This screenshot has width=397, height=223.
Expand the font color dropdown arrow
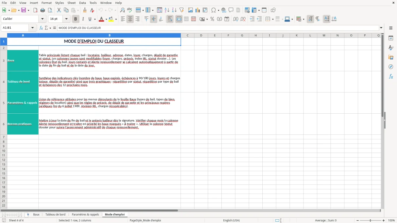tap(106, 19)
